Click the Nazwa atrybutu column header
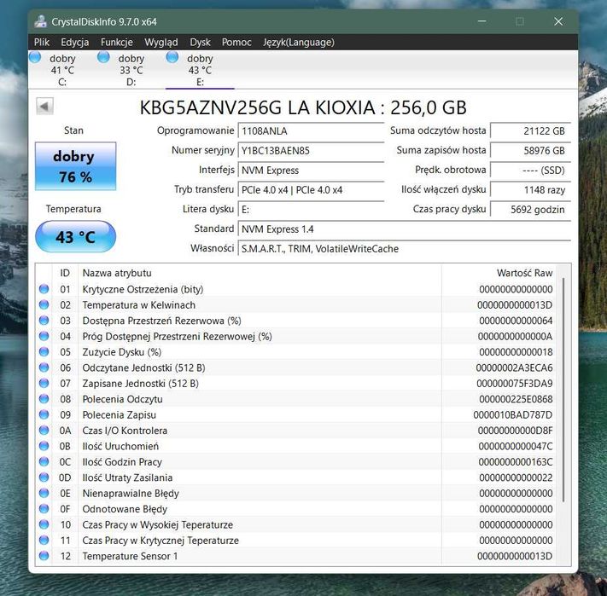 pos(260,273)
